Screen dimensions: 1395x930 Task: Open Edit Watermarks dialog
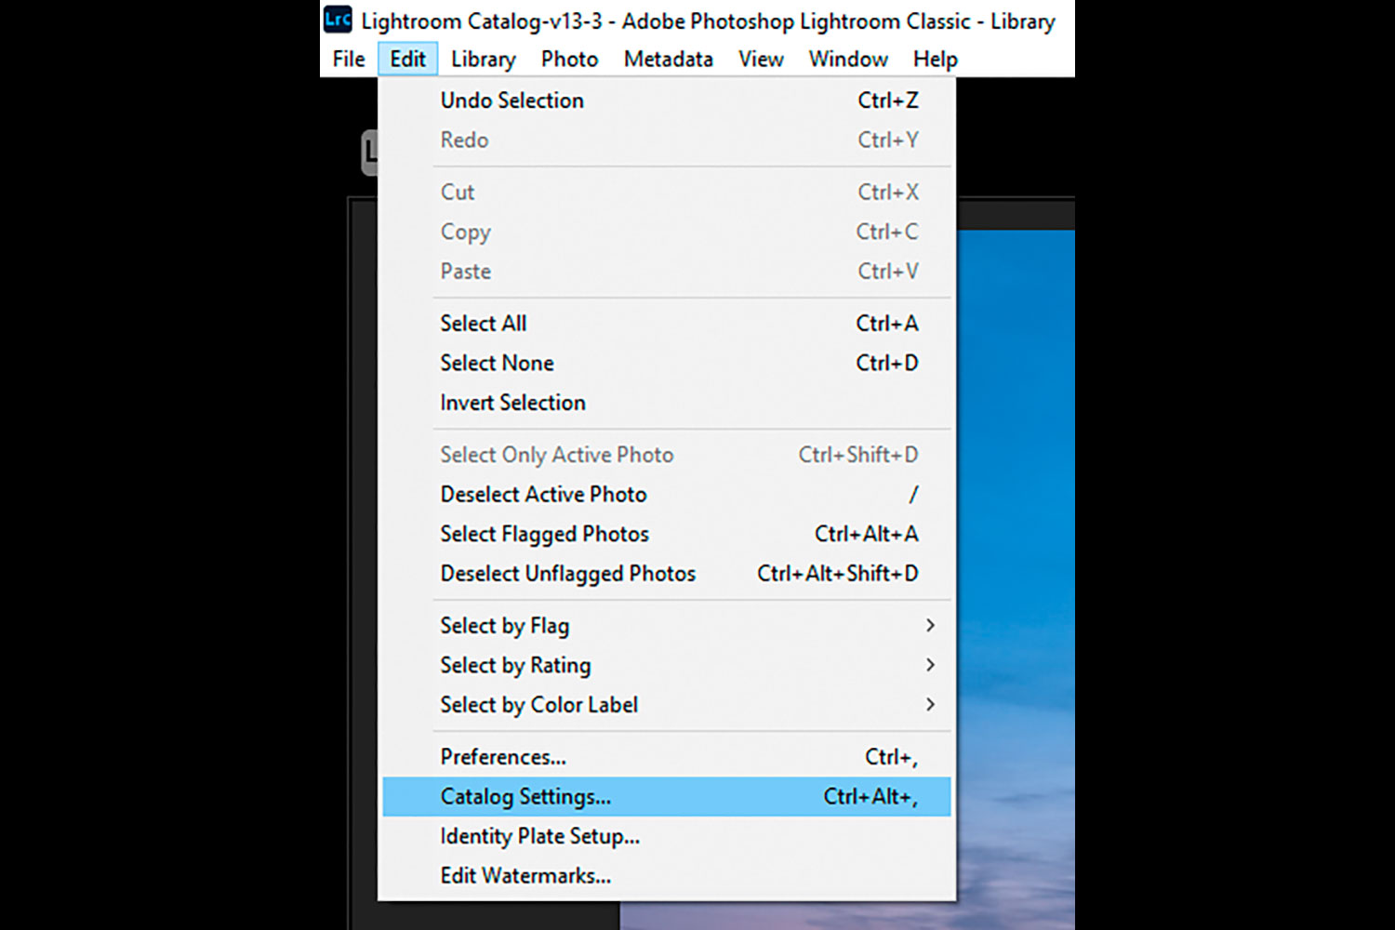pyautogui.click(x=525, y=876)
